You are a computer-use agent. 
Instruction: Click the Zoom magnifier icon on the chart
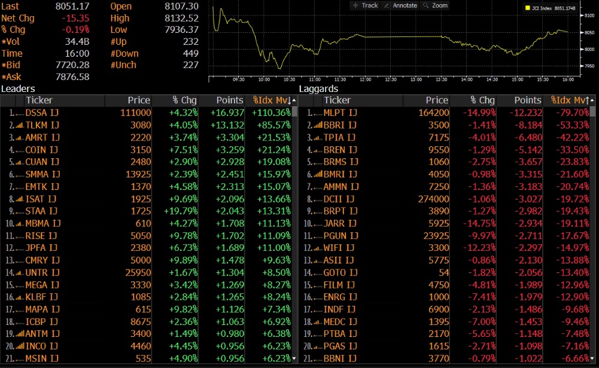[x=425, y=5]
